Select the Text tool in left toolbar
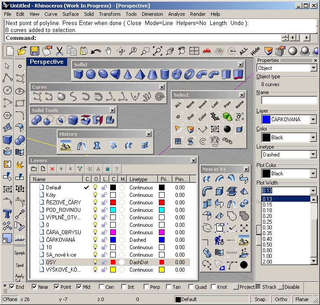 tap(7, 214)
